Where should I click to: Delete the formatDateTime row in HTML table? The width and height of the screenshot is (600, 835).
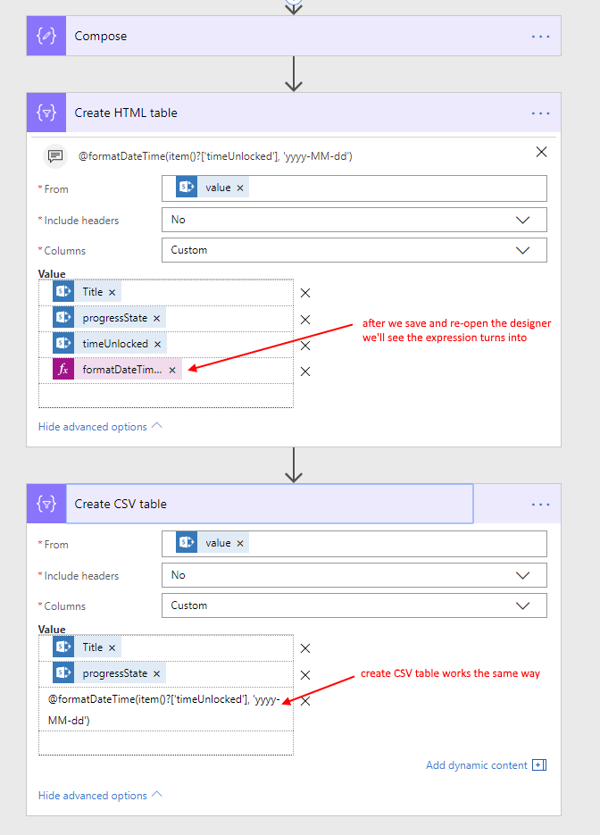click(x=305, y=372)
